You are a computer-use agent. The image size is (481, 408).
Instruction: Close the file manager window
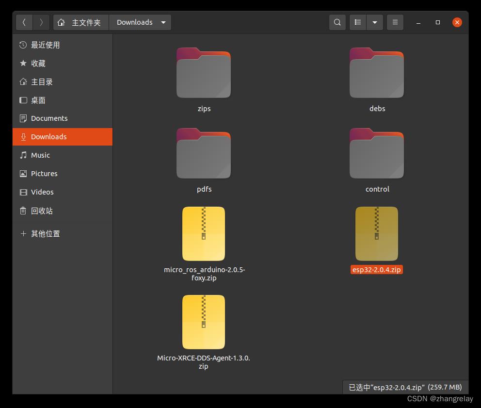pos(457,22)
